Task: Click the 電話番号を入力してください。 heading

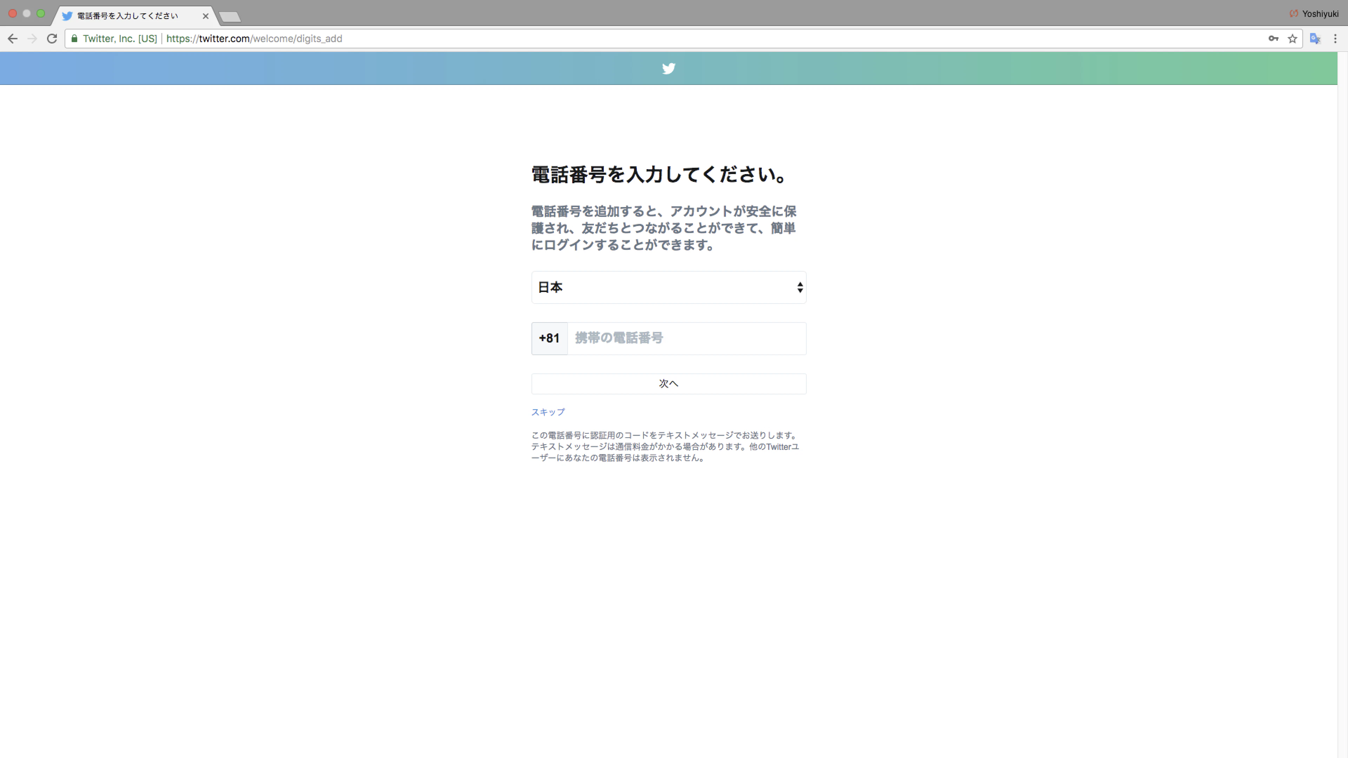Action: (659, 175)
